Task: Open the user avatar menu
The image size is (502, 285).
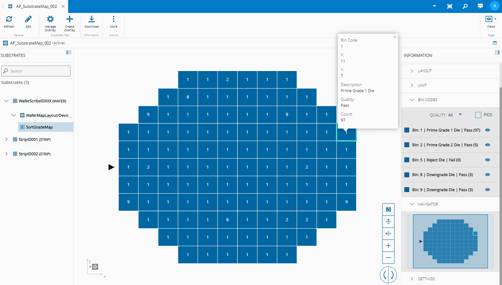Action: [x=495, y=6]
